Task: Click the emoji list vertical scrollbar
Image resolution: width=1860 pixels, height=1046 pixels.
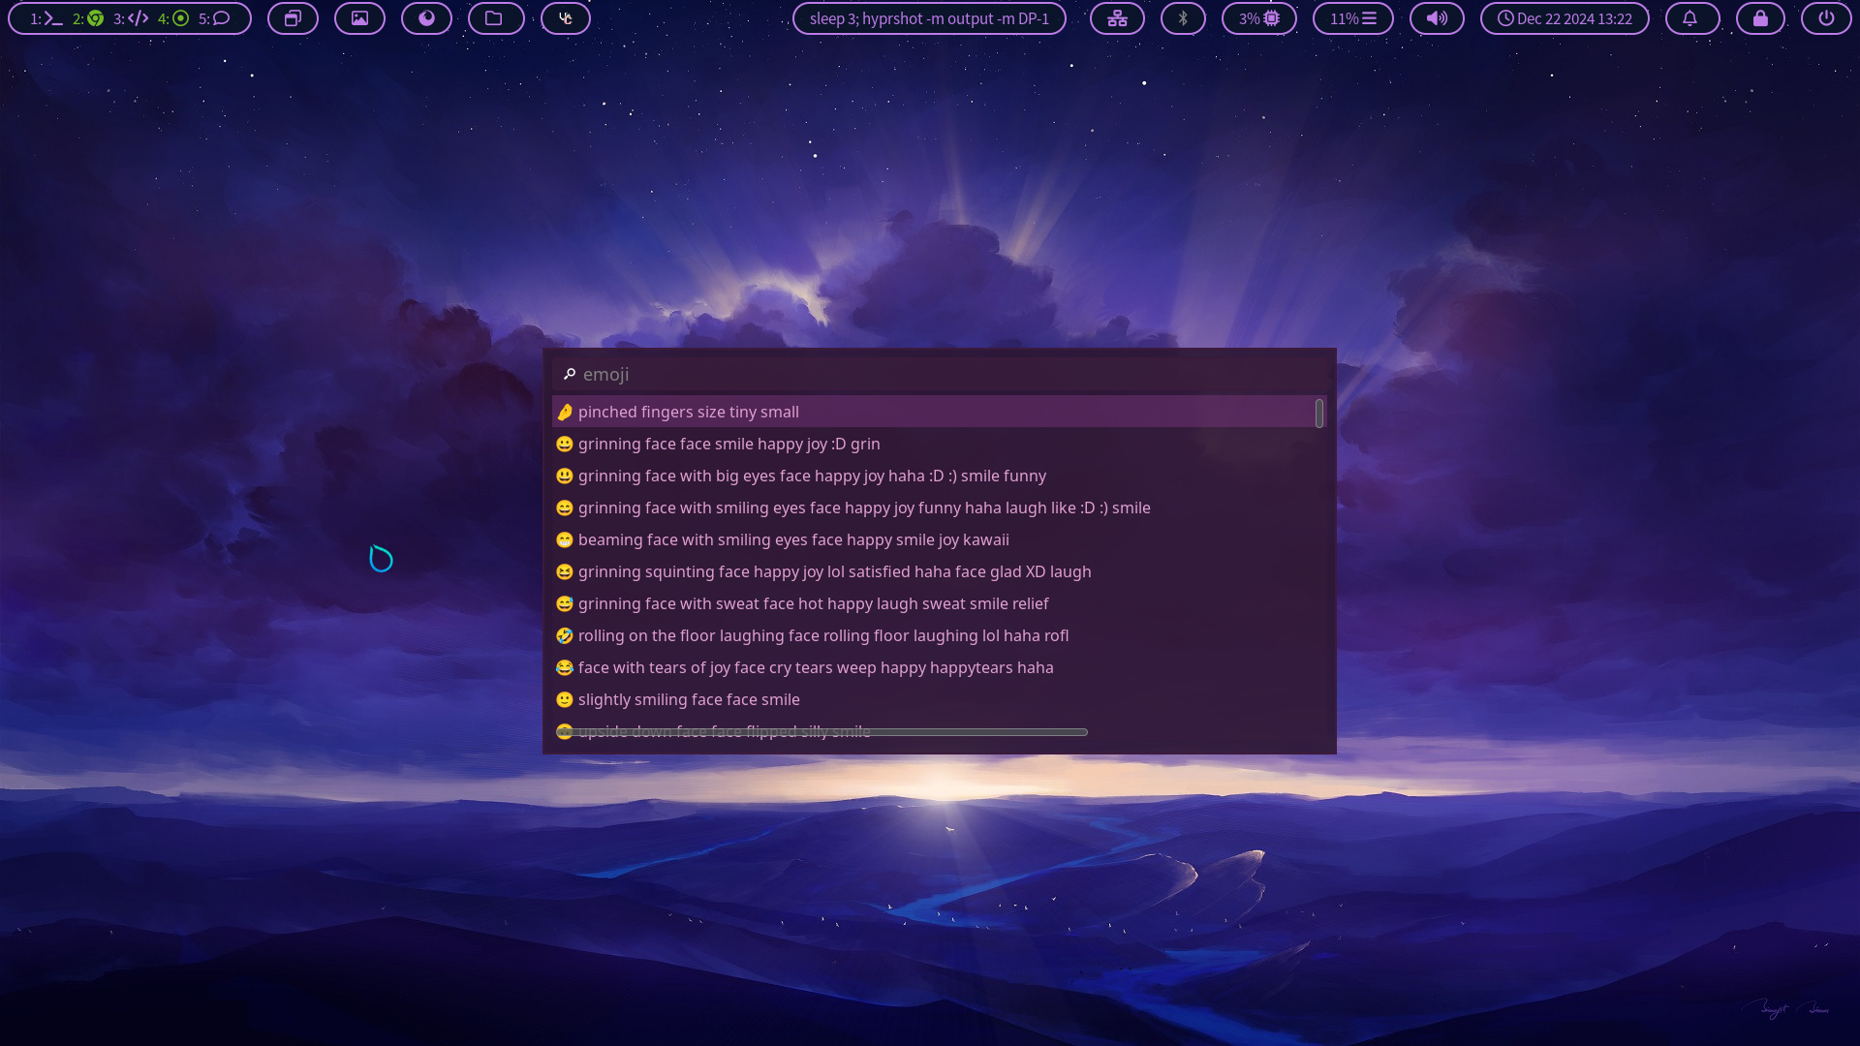Action: (1318, 414)
